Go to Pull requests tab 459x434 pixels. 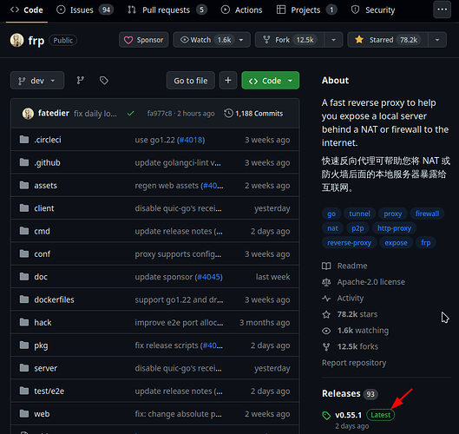[x=167, y=10]
